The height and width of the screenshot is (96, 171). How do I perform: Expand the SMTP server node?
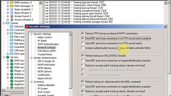click(x=8, y=61)
